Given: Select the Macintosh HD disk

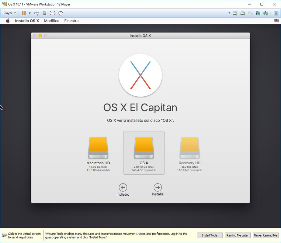Looking at the screenshot, I should (98, 154).
